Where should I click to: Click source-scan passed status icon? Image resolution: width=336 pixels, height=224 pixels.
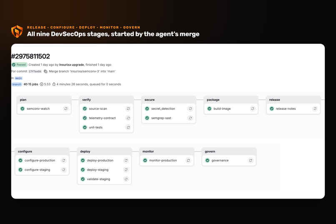click(x=85, y=109)
